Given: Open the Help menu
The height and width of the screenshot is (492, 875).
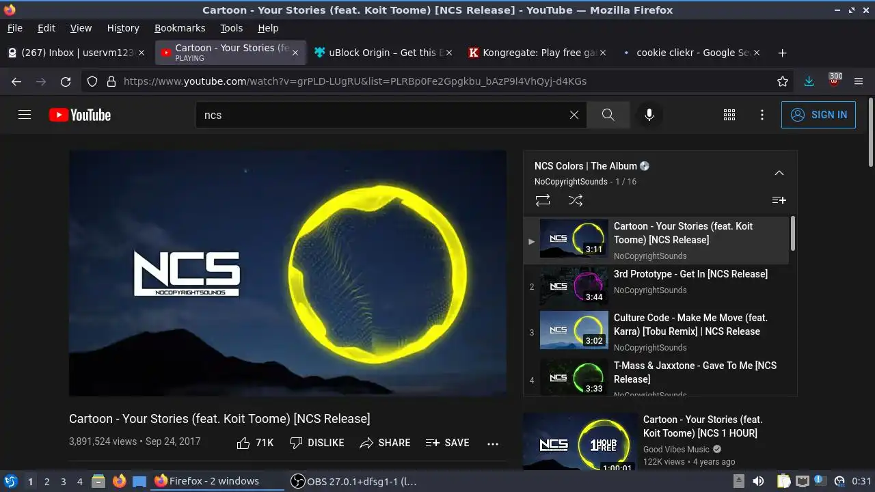Looking at the screenshot, I should (x=268, y=28).
